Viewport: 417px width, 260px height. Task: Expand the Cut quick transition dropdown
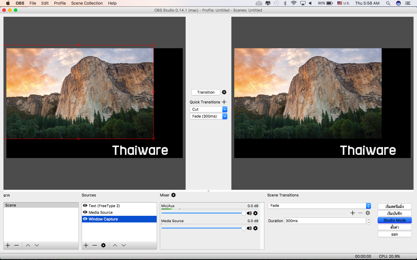click(225, 109)
